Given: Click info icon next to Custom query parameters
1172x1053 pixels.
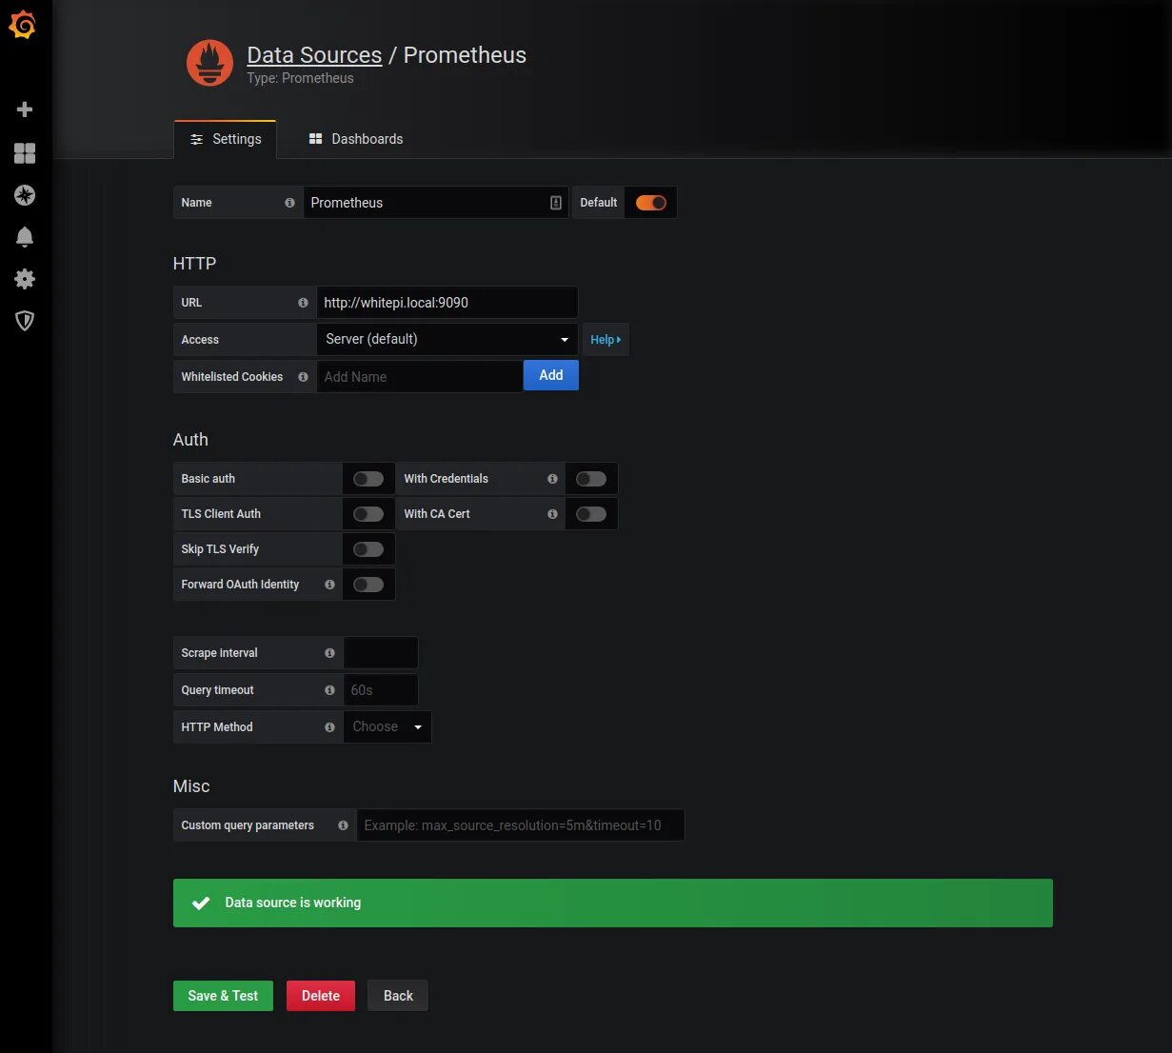Looking at the screenshot, I should click(343, 825).
